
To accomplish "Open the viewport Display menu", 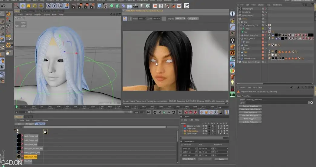I will click(38, 15).
